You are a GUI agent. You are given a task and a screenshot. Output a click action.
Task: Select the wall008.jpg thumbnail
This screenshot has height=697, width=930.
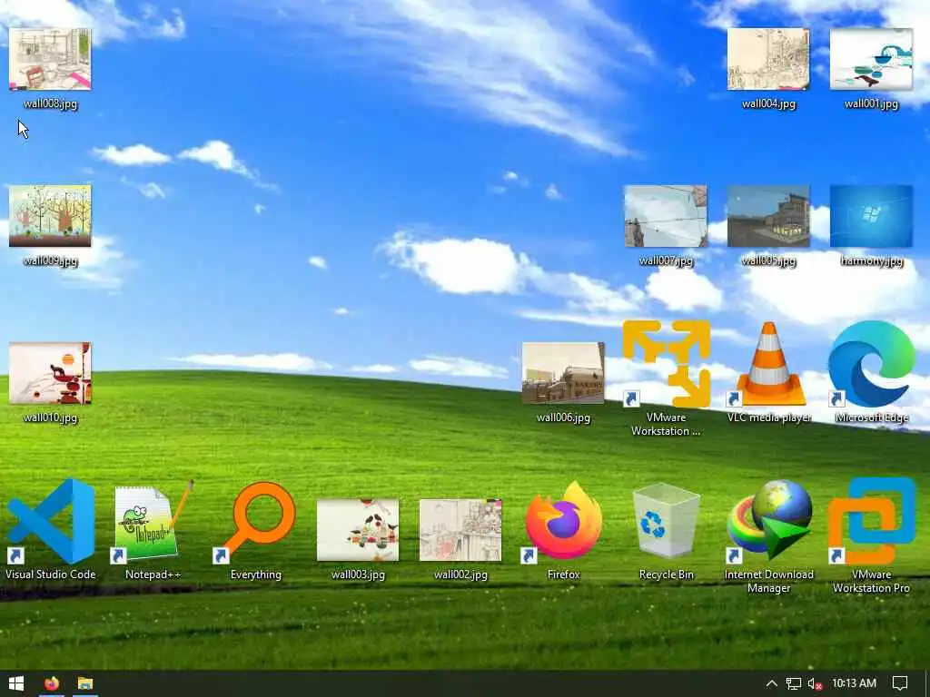(51, 59)
